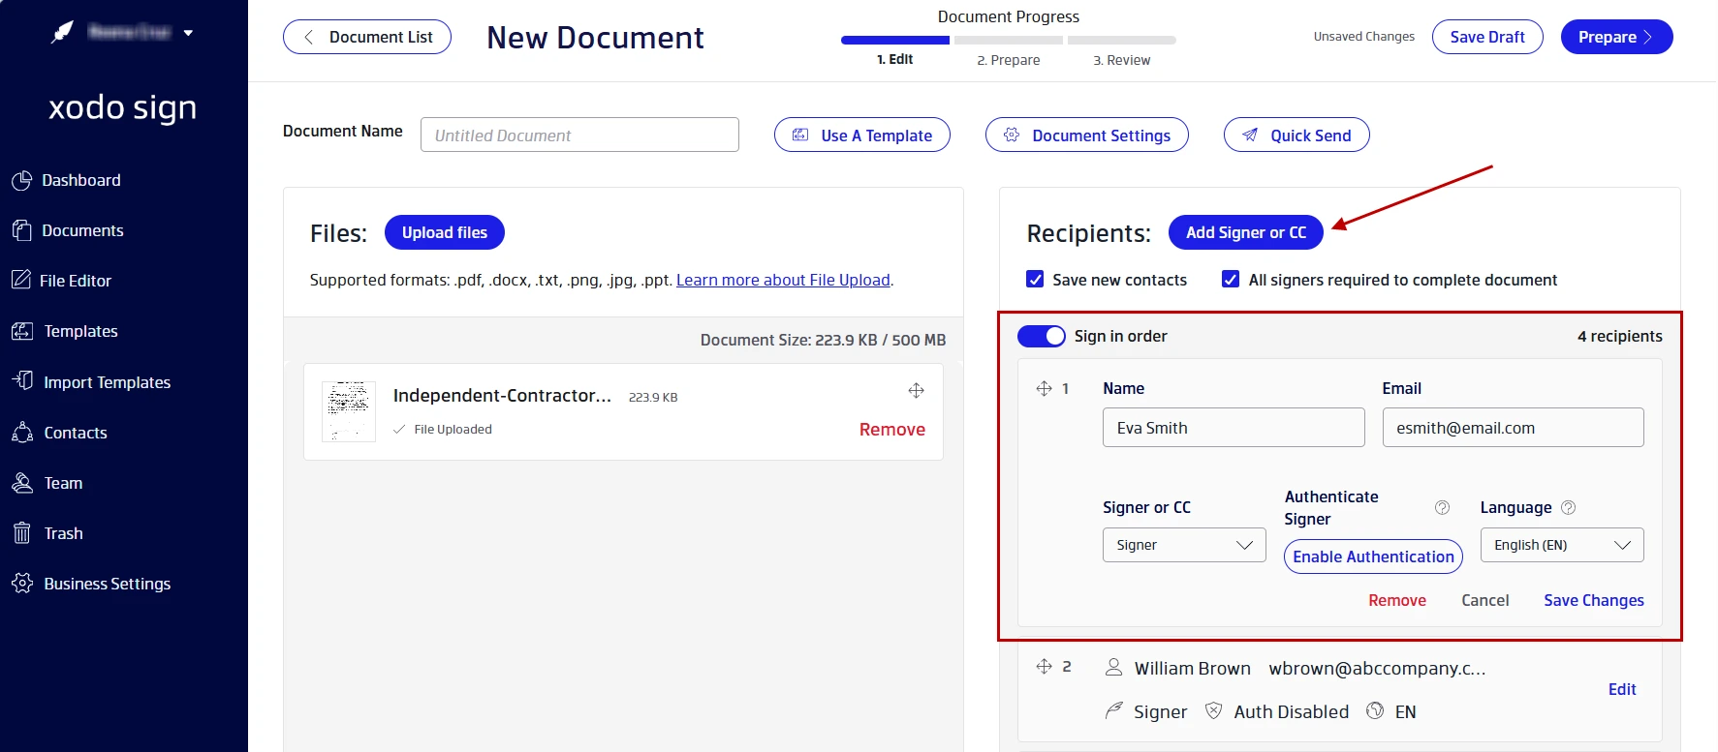Click the template icon in Use A Template
The width and height of the screenshot is (1718, 752).
800,135
